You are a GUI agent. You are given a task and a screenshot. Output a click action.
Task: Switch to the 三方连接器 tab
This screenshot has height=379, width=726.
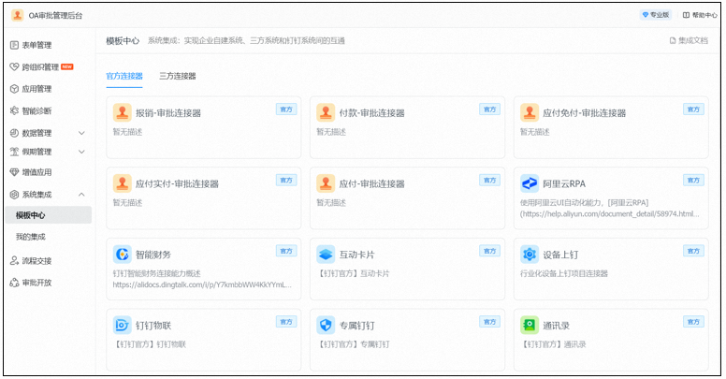pyautogui.click(x=178, y=76)
